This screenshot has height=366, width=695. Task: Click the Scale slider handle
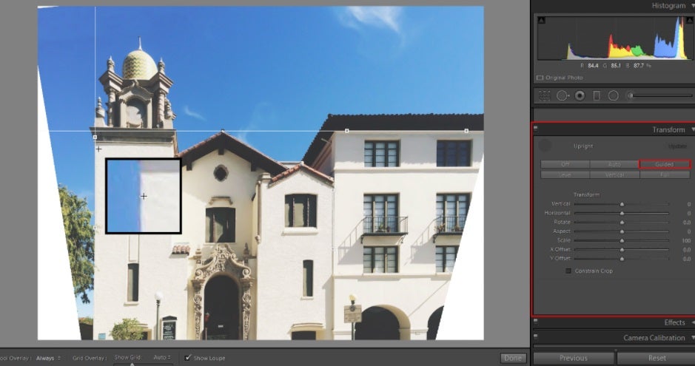pyautogui.click(x=622, y=241)
